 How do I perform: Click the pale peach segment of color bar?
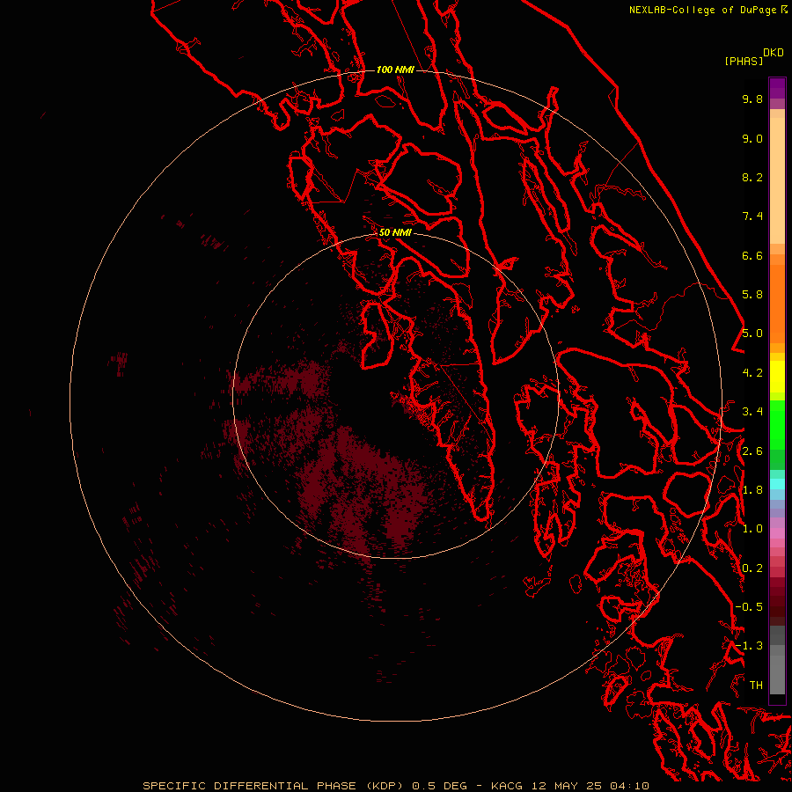[777, 180]
